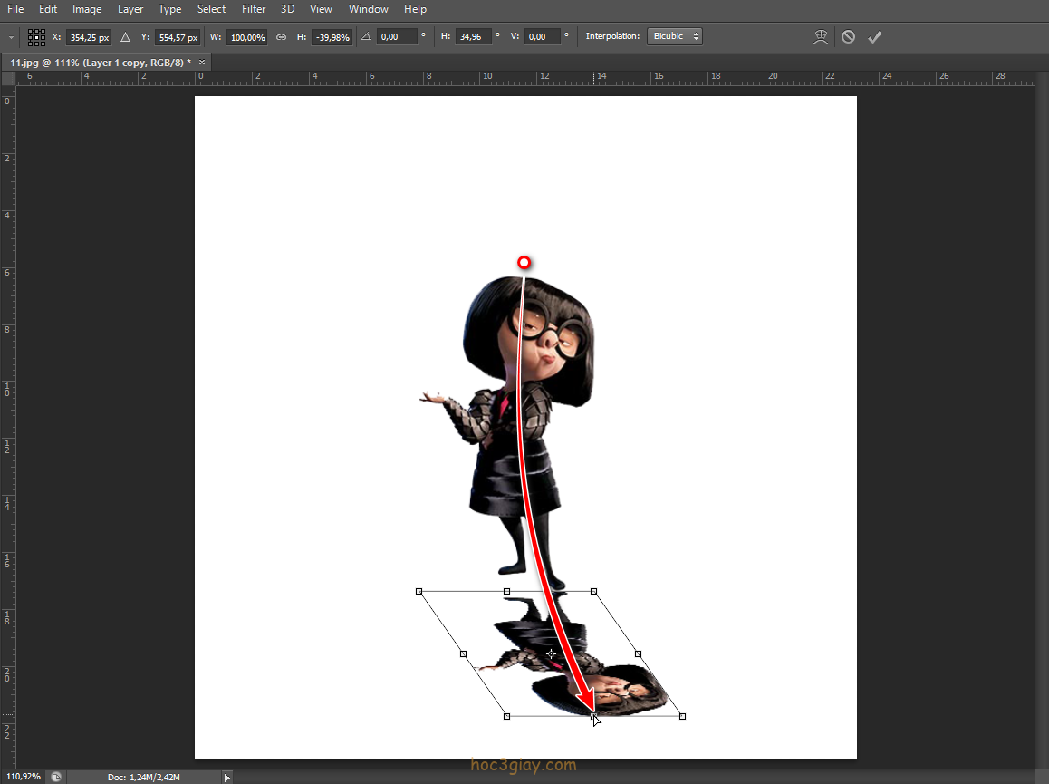The image size is (1049, 784).
Task: Toggle relative positioning triangle icon
Action: pyautogui.click(x=126, y=37)
